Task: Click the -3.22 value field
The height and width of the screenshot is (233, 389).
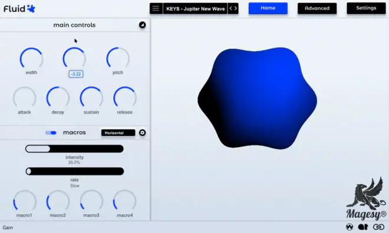Action: 76,74
